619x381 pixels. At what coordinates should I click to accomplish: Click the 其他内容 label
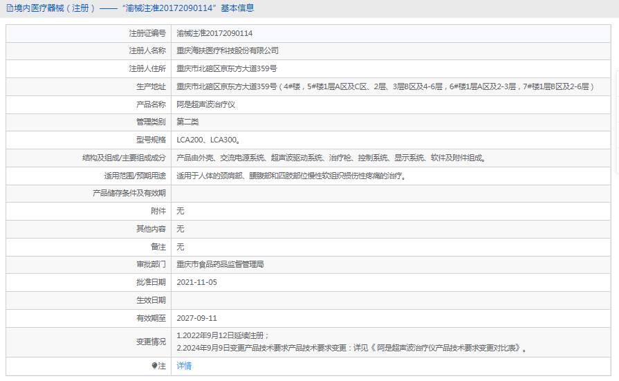pos(151,229)
